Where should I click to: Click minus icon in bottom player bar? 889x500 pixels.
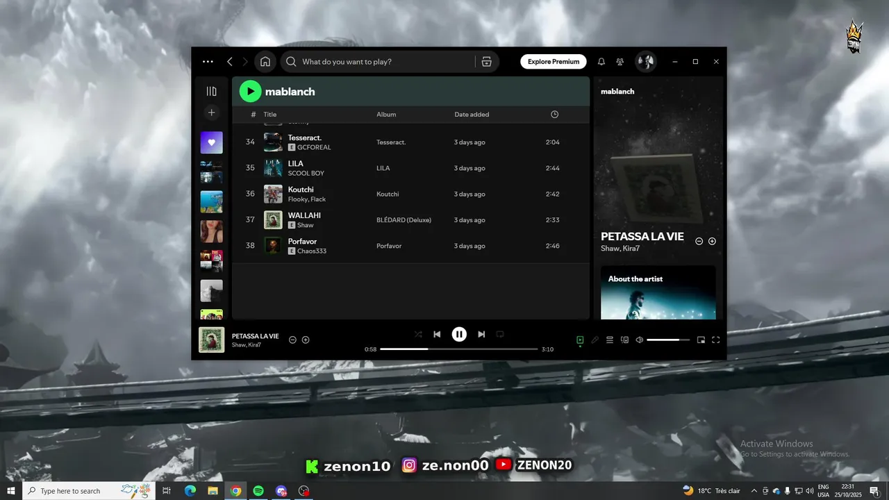292,340
